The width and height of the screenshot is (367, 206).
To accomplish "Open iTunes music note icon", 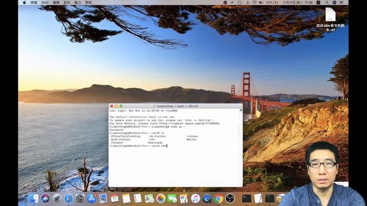I will click(196, 199).
